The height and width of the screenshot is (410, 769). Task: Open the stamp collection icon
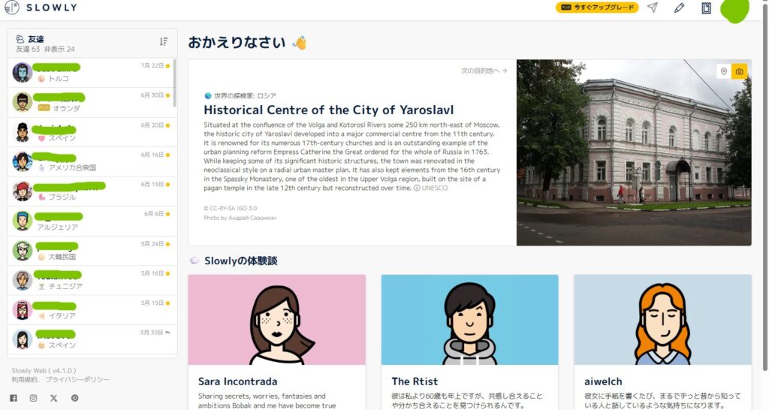706,8
